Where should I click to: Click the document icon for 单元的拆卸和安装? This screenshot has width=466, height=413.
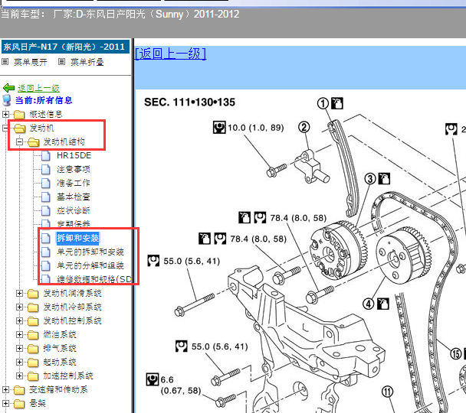pyautogui.click(x=45, y=252)
